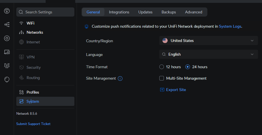Open Client Devices icon in left rail
This screenshot has height=135, width=262.
(7, 52)
